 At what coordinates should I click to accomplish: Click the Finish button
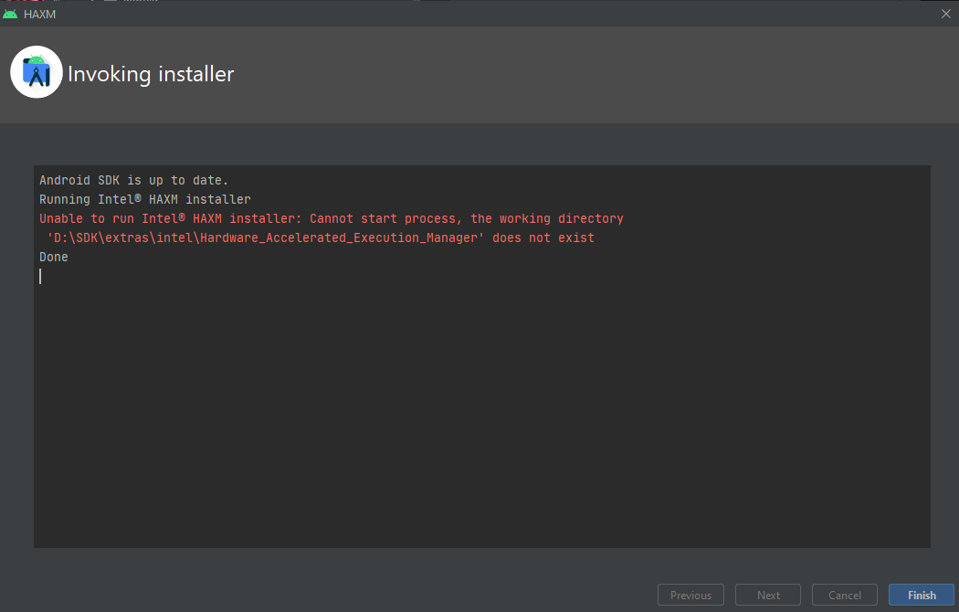[x=921, y=595]
